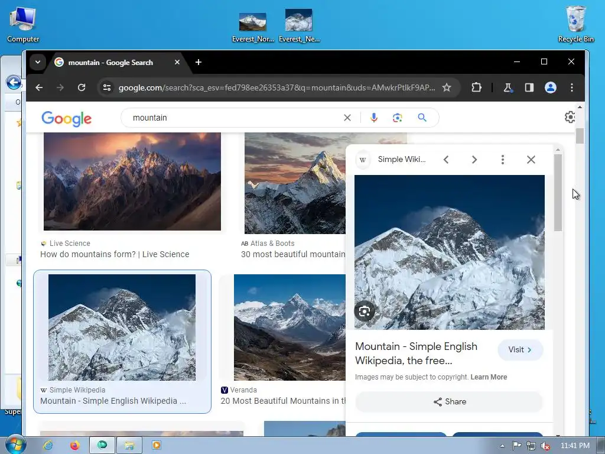Open a new tab with plus button
This screenshot has width=605, height=454.
pyautogui.click(x=199, y=62)
